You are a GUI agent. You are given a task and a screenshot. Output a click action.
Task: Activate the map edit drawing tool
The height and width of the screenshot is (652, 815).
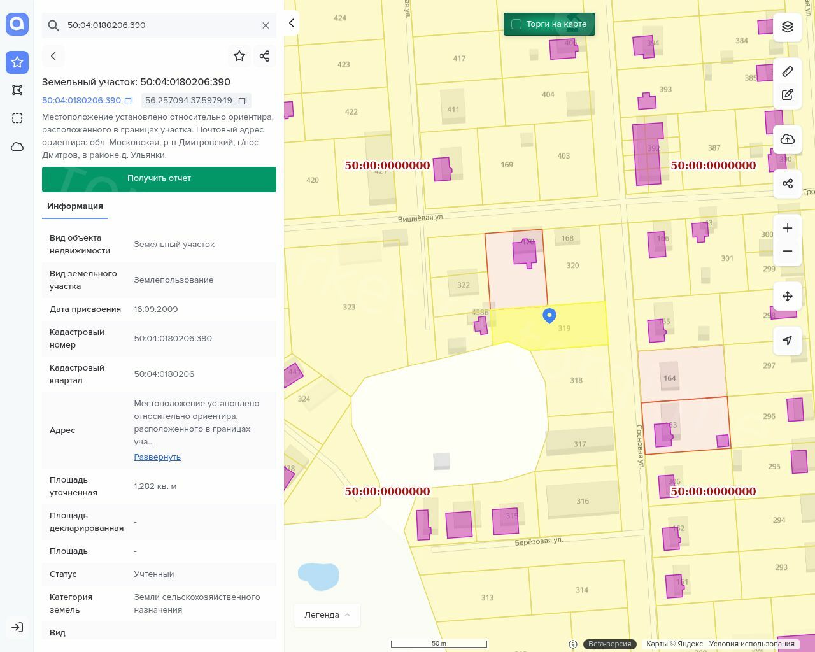[788, 95]
